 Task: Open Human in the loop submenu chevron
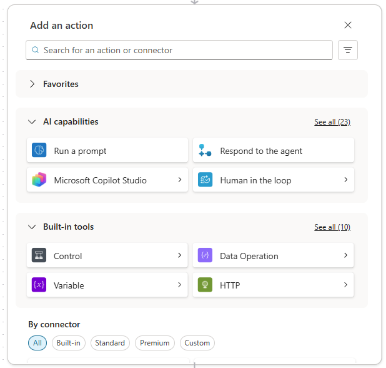pyautogui.click(x=346, y=180)
